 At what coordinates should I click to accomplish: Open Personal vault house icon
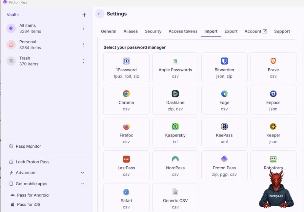pyautogui.click(x=11, y=45)
